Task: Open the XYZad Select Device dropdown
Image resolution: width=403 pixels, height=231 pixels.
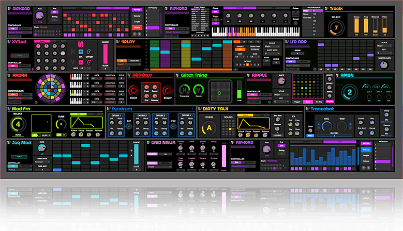Action: pos(20,70)
